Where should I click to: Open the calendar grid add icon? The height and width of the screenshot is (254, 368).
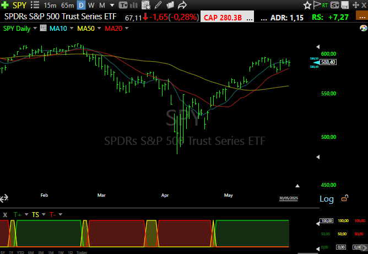pyautogui.click(x=146, y=5)
